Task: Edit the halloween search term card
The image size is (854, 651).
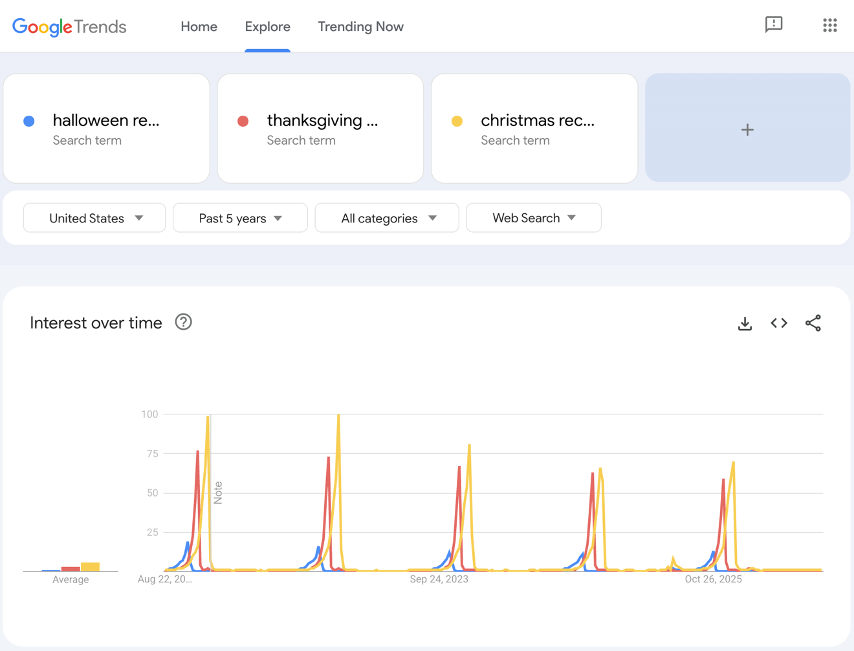Action: (x=107, y=128)
